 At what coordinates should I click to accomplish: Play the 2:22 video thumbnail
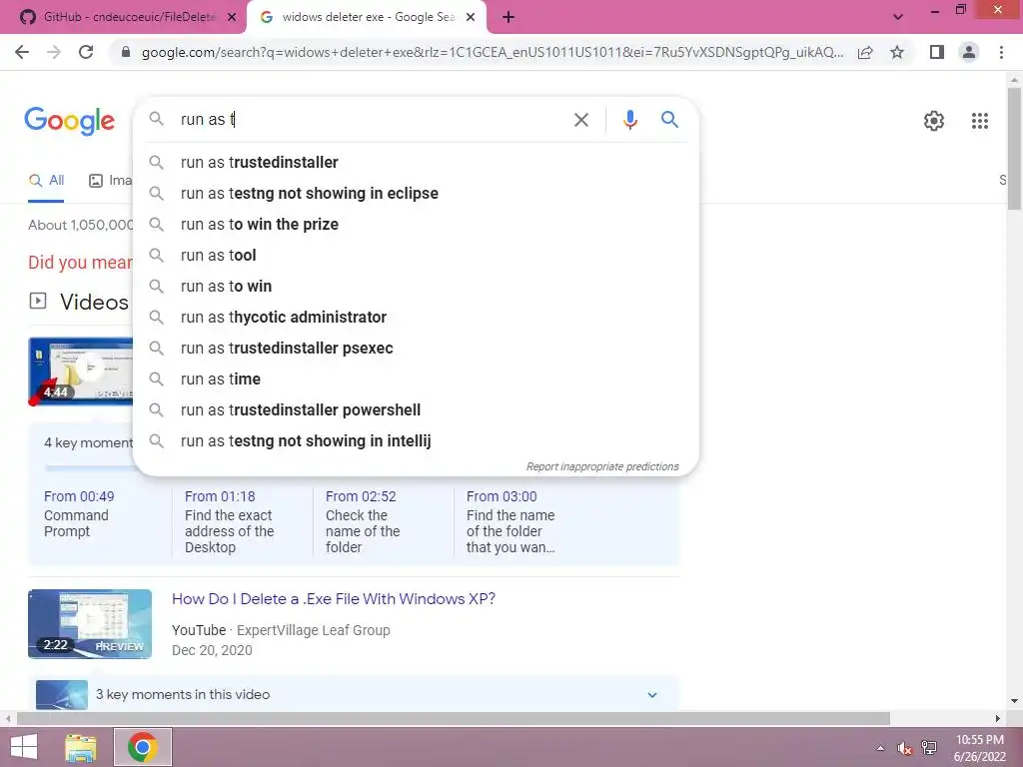coord(90,624)
